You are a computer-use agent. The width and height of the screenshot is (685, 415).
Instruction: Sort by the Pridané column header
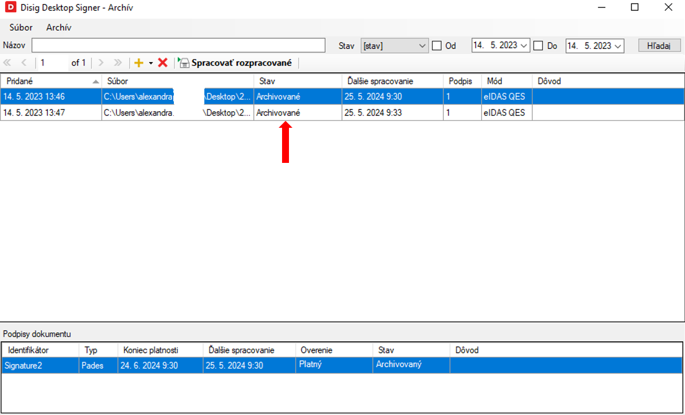[51, 81]
